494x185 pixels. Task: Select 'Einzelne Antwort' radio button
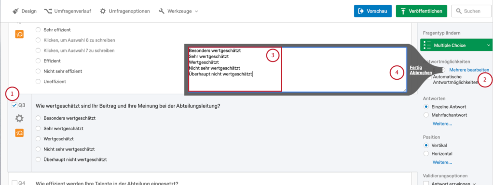tap(426, 107)
